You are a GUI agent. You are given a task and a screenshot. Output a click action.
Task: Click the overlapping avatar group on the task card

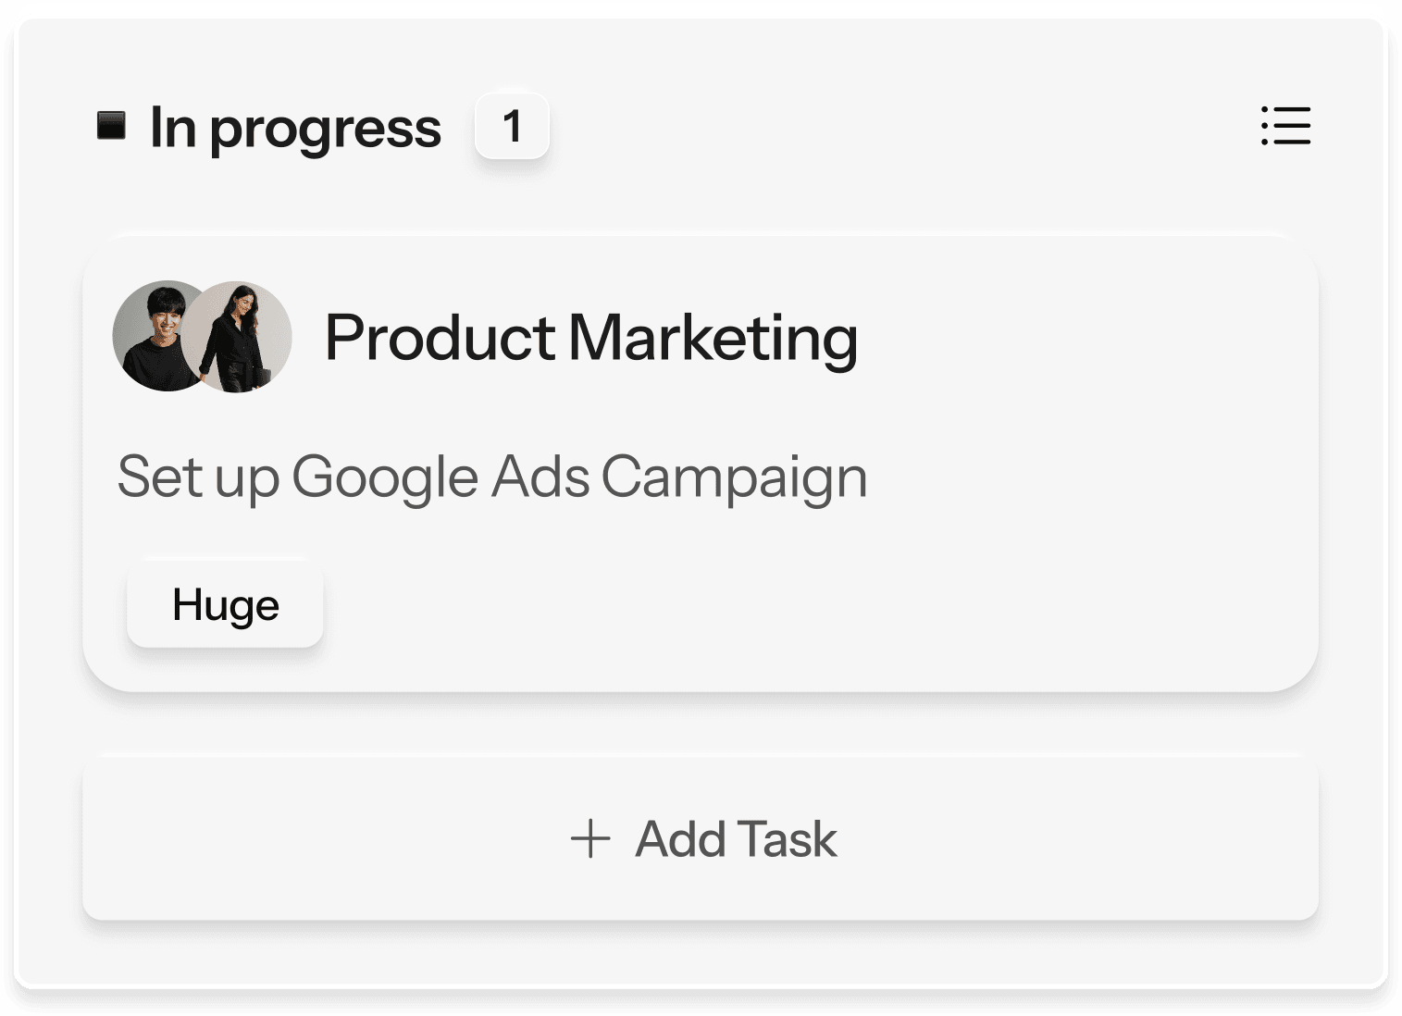coord(202,336)
